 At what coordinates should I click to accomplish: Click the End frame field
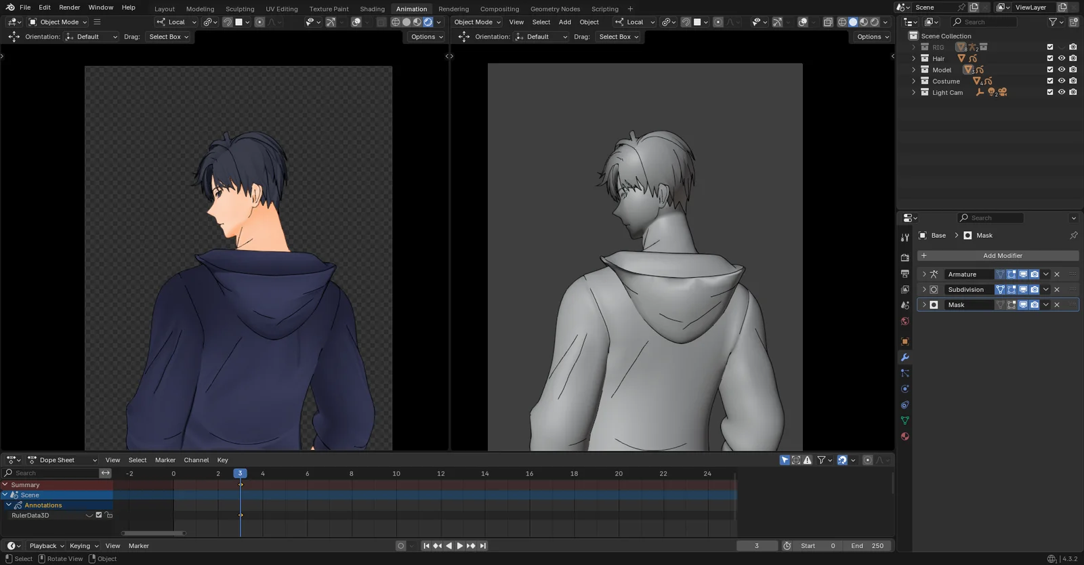pyautogui.click(x=867, y=545)
